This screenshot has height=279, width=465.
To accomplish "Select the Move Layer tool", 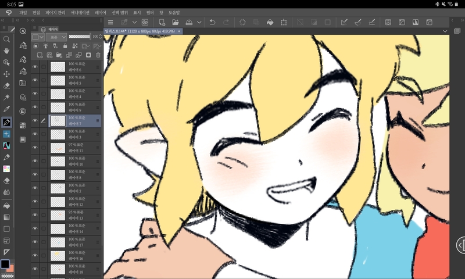I will click(6, 74).
